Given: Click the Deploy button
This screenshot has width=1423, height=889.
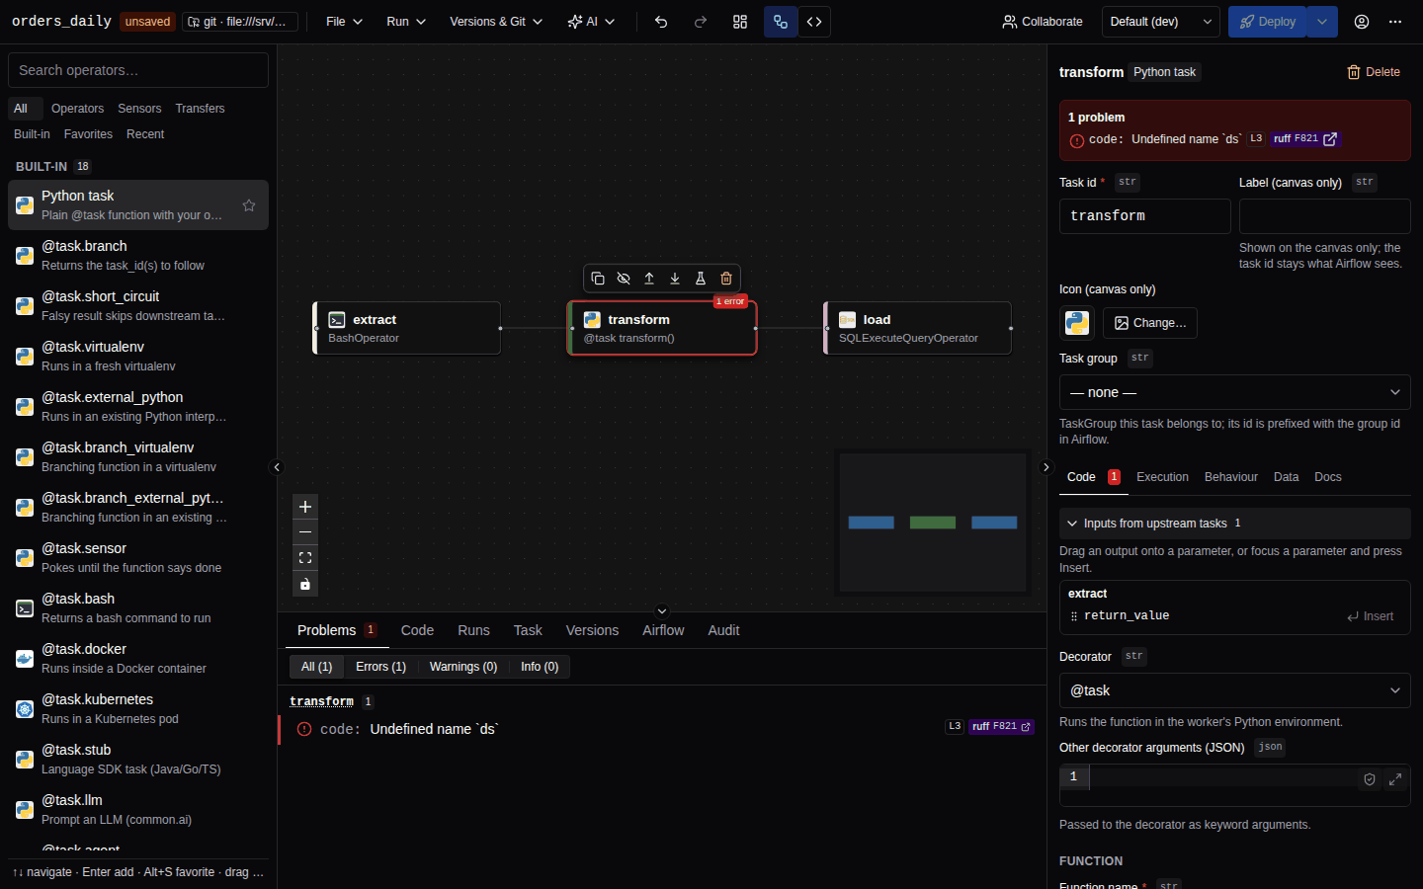Looking at the screenshot, I should (x=1267, y=22).
